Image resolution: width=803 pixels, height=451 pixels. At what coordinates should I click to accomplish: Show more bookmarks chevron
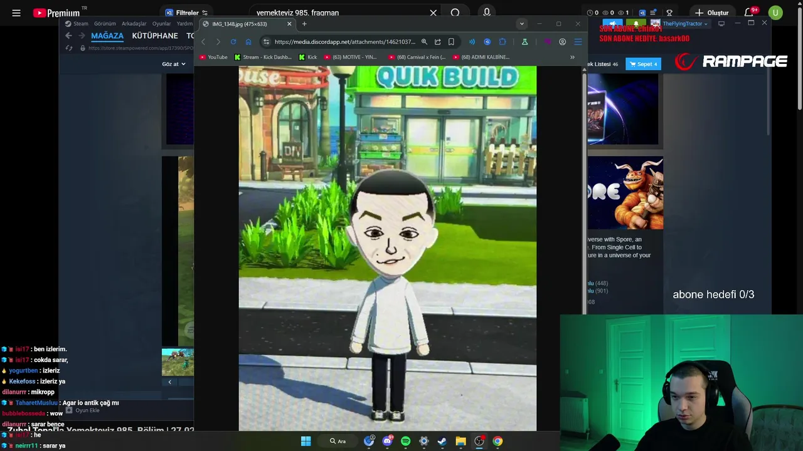[572, 57]
